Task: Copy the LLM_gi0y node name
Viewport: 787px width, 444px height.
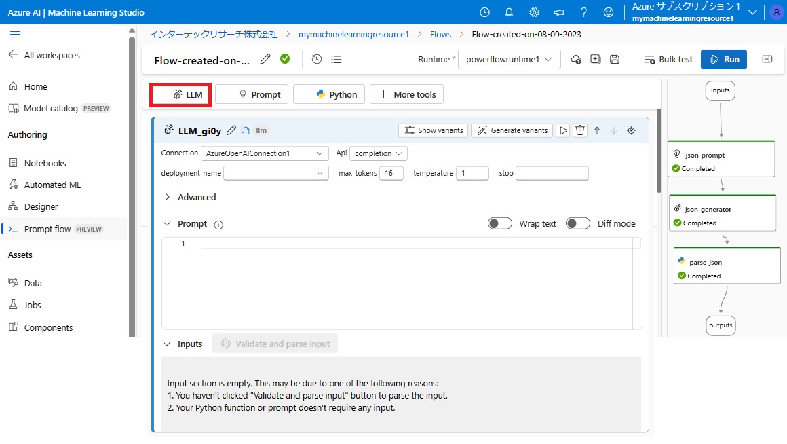Action: click(246, 130)
